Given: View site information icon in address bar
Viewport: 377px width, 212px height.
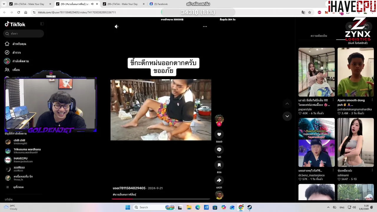Looking at the screenshot, I should [34, 12].
